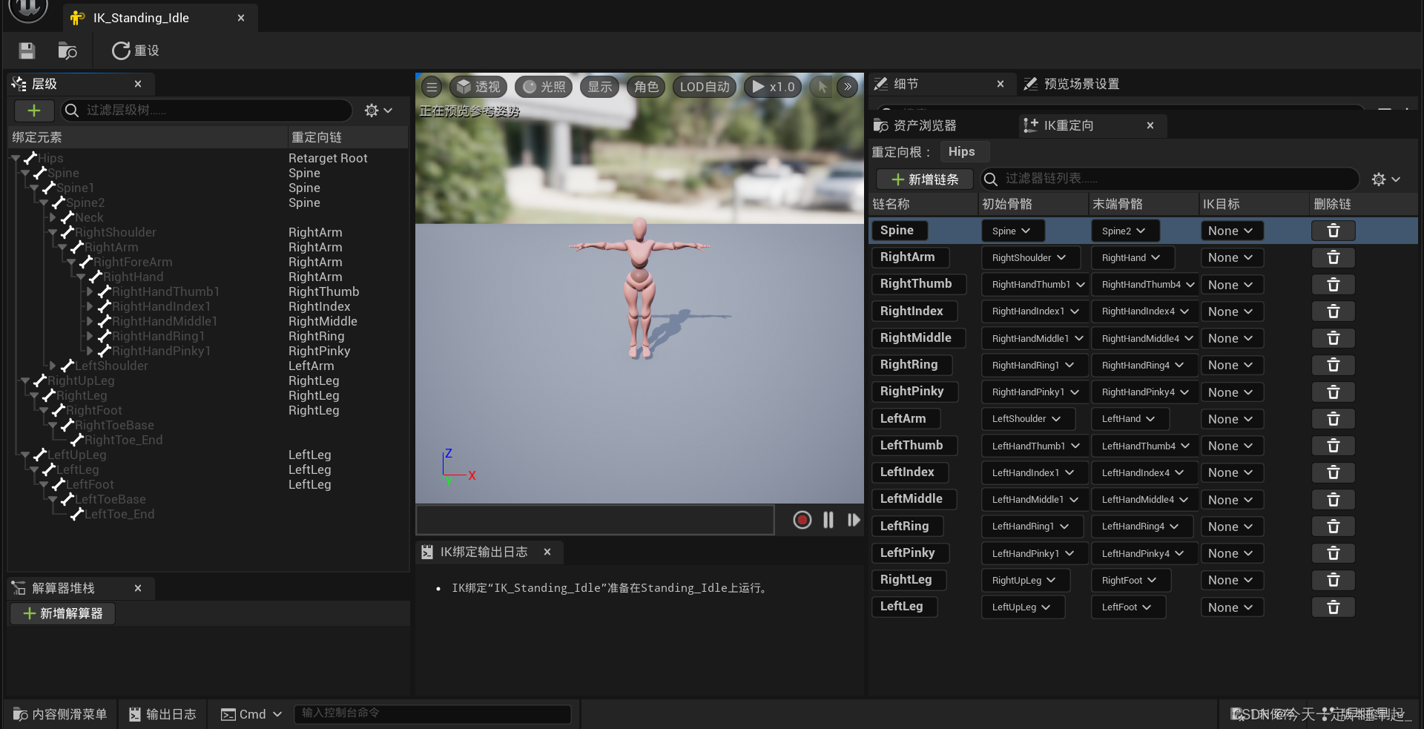
Task: Pause the preview animation playback
Action: coord(828,520)
